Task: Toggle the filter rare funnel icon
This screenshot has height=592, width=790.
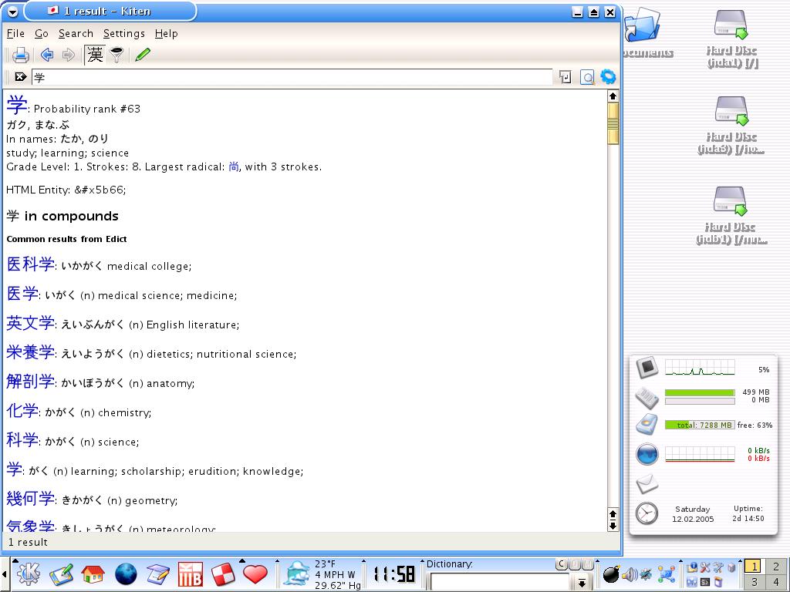Action: 116,55
